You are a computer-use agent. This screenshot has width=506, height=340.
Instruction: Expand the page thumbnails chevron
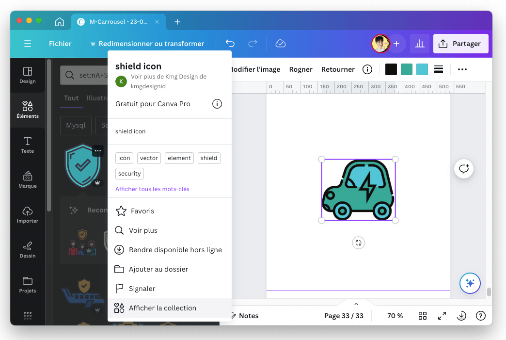356,304
